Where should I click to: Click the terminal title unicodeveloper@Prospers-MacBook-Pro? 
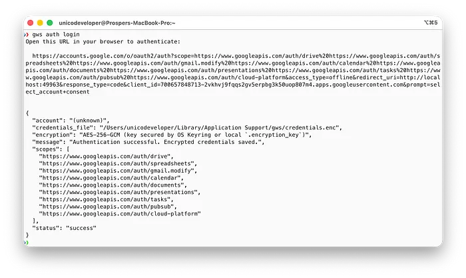tap(117, 23)
